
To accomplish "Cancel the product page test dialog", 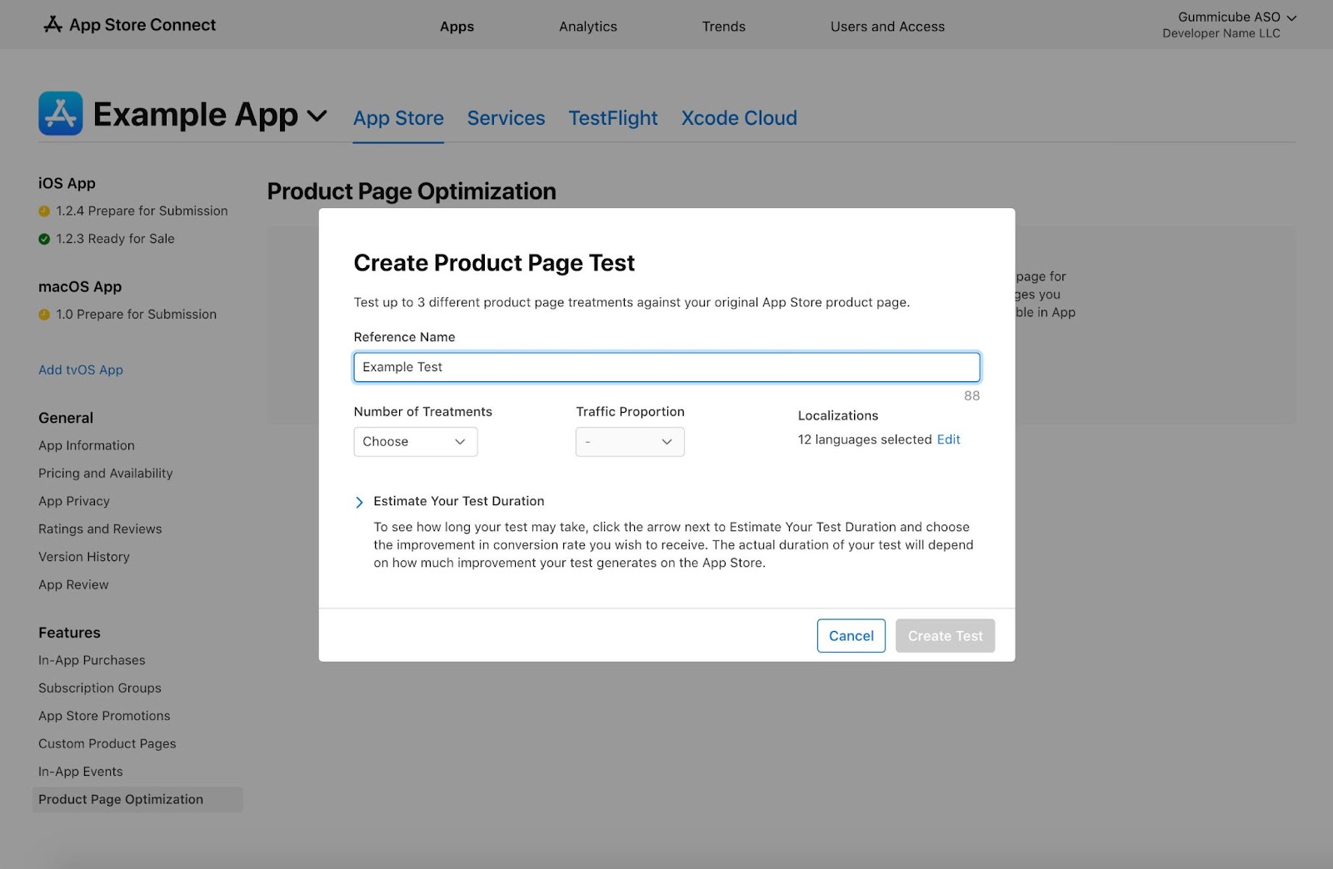I will pyautogui.click(x=851, y=636).
